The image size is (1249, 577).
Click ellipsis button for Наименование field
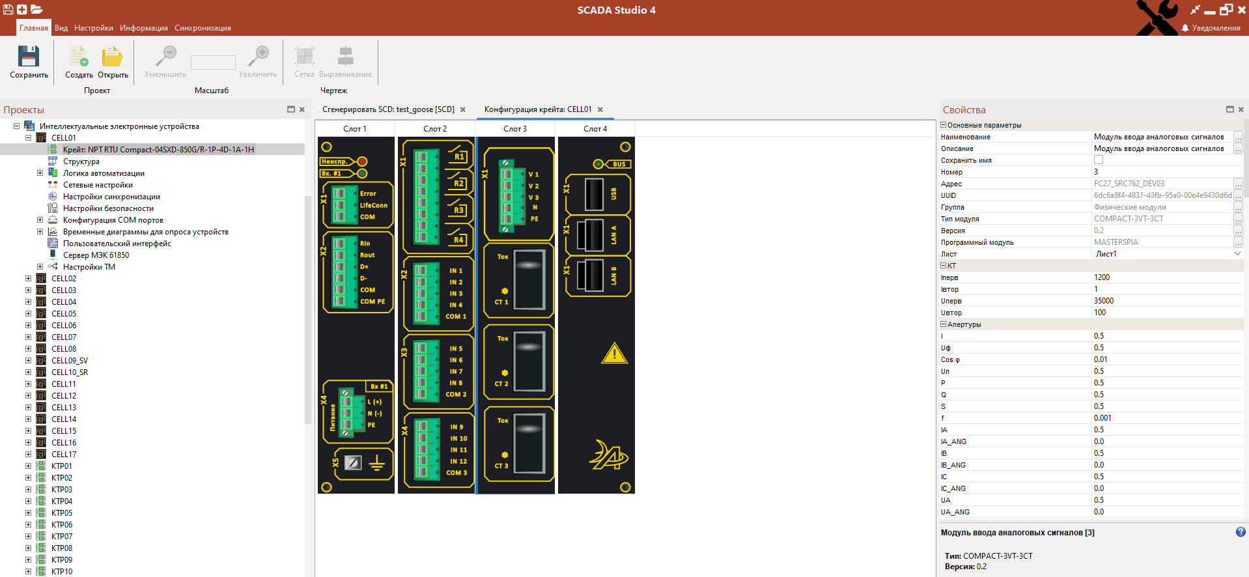click(1238, 137)
